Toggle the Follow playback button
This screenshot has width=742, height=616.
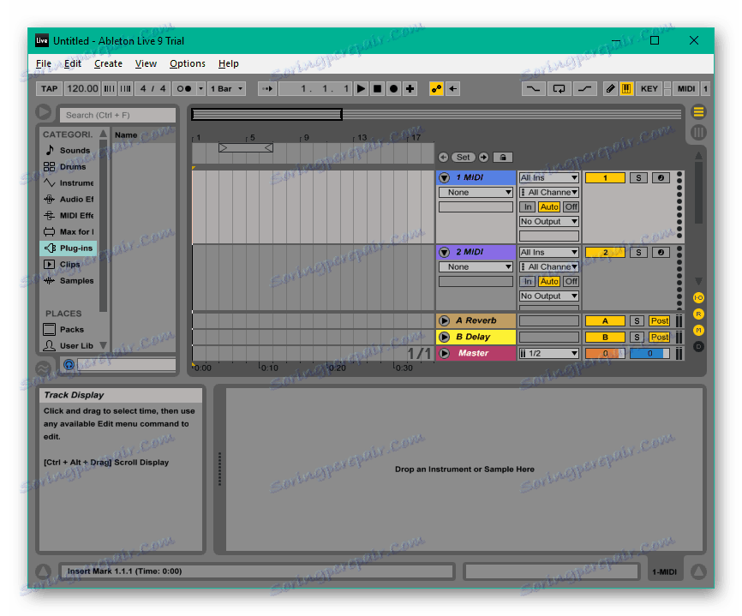coord(267,88)
